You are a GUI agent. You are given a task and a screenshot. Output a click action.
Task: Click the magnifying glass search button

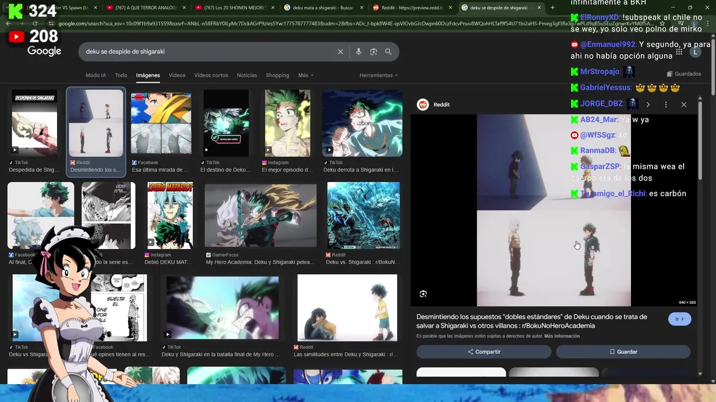pyautogui.click(x=388, y=51)
